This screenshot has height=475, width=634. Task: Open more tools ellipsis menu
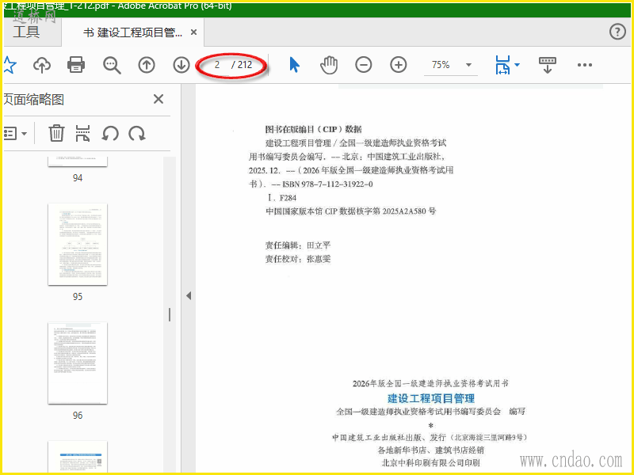point(585,65)
